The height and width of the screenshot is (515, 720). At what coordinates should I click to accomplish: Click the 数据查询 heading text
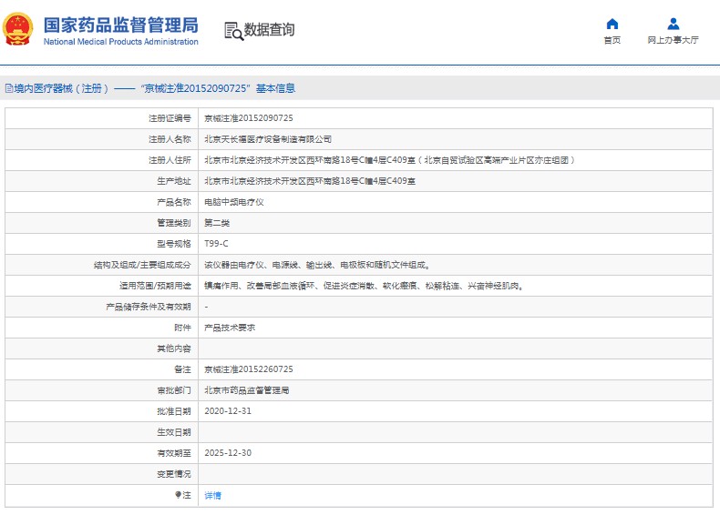coord(269,30)
